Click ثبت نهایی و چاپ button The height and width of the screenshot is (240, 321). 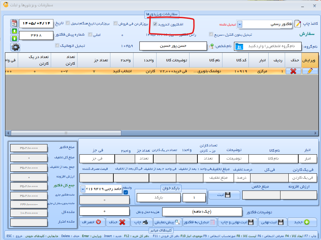tap(238, 222)
